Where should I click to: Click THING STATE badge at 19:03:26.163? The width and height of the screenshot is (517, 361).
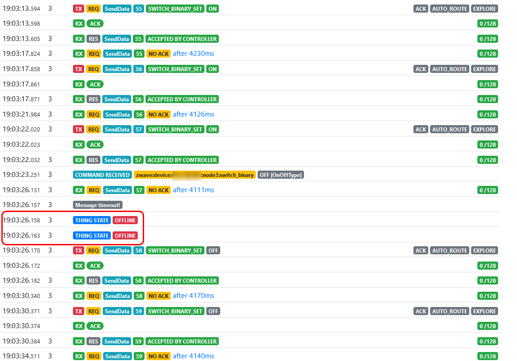tap(92, 235)
